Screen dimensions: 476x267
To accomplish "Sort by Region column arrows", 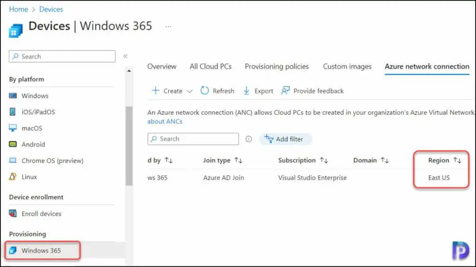I will pyautogui.click(x=457, y=160).
